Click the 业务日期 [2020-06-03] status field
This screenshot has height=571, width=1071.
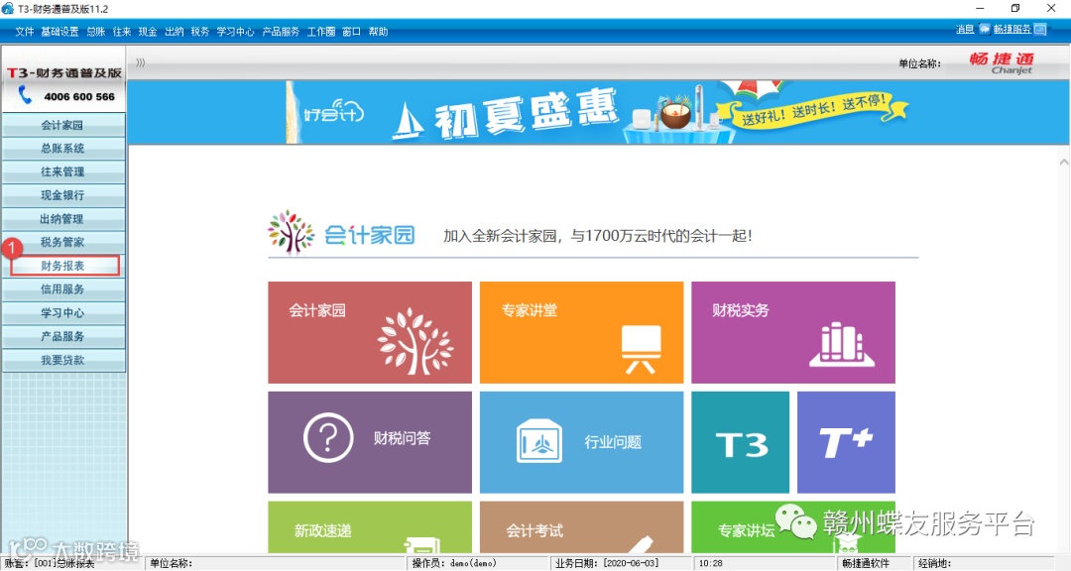coord(620,563)
